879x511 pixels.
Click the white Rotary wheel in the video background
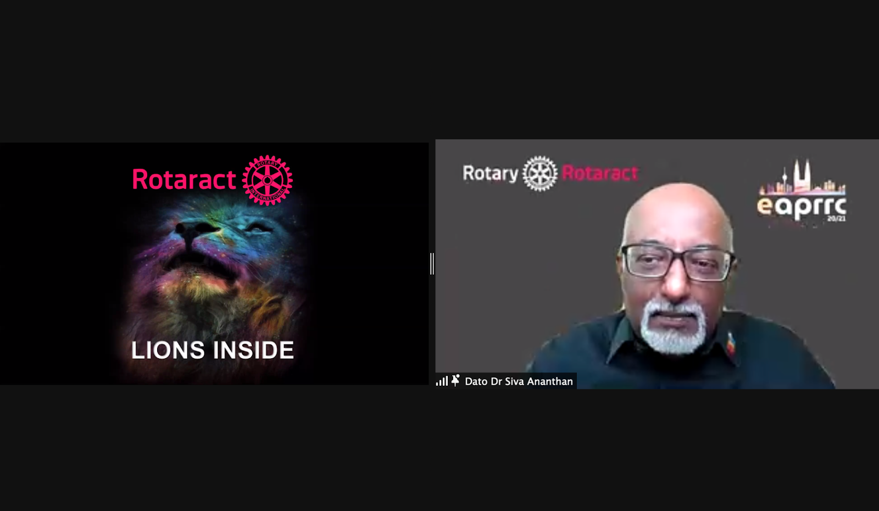[x=540, y=174]
